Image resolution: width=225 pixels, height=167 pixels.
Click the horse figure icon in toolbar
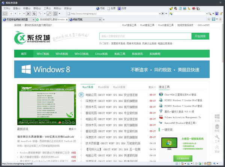pyautogui.click(x=198, y=9)
